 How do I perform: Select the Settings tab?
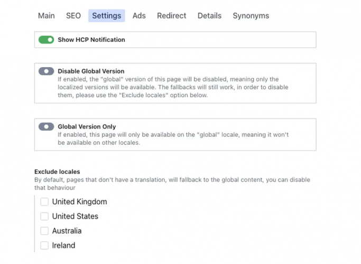[107, 16]
